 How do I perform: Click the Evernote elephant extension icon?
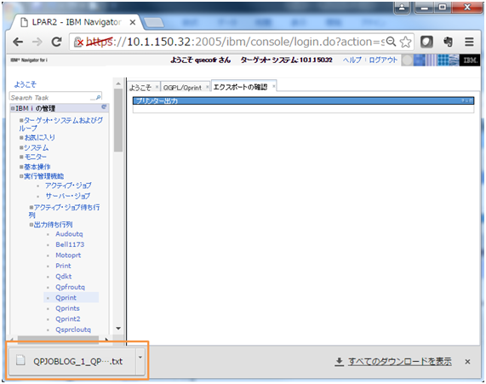point(448,42)
